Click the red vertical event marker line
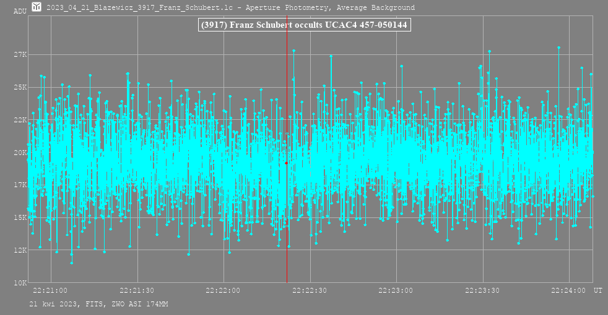Screen dimensions: 608x315 coord(287,149)
